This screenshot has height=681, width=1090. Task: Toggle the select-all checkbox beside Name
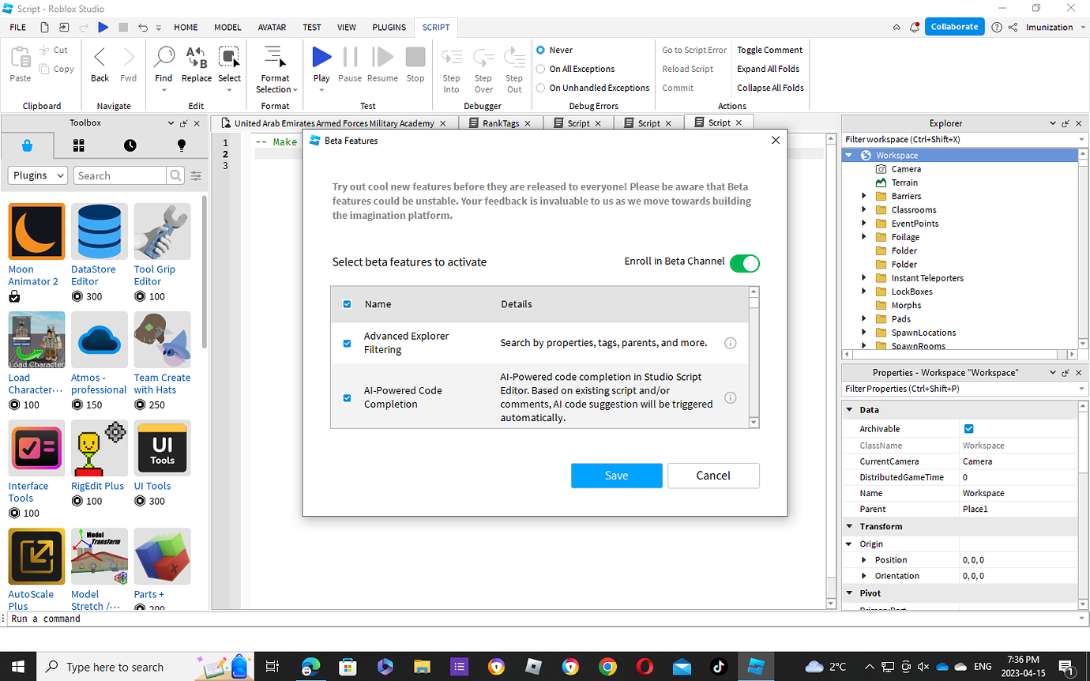click(x=347, y=304)
